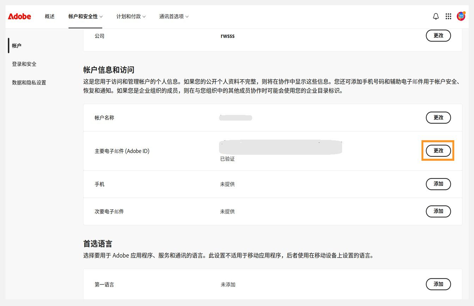474x306 pixels.
Task: Open the notifications bell icon
Action: click(436, 16)
